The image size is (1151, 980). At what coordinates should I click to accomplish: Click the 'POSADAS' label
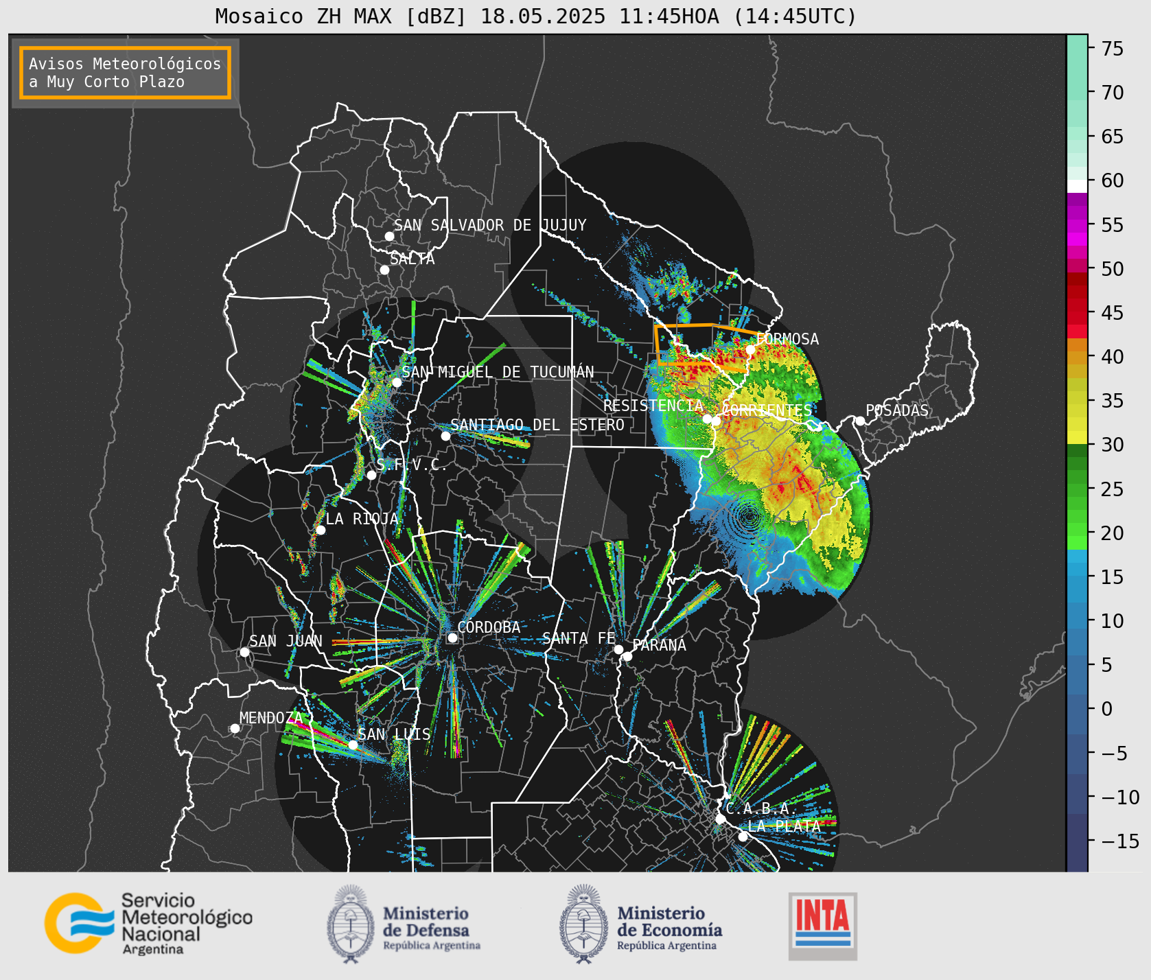(897, 410)
